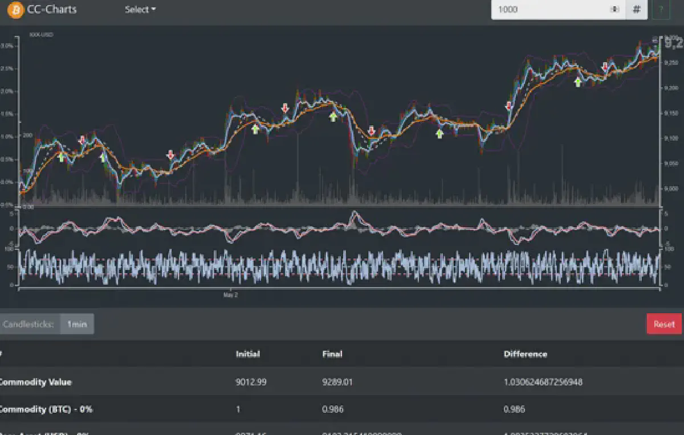Click the spinner arrows in the 1000 field
Screen dimensions: 684x435
pyautogui.click(x=615, y=10)
